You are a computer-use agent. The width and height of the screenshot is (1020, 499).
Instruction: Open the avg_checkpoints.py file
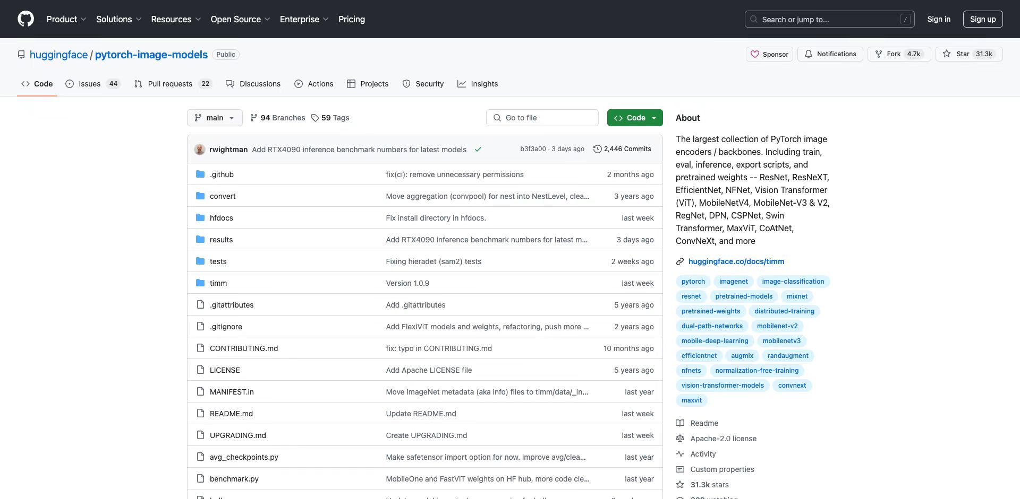coord(244,457)
